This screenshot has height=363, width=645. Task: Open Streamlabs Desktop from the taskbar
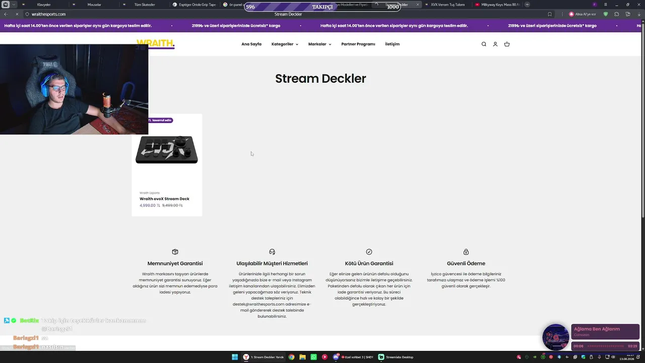point(396,357)
